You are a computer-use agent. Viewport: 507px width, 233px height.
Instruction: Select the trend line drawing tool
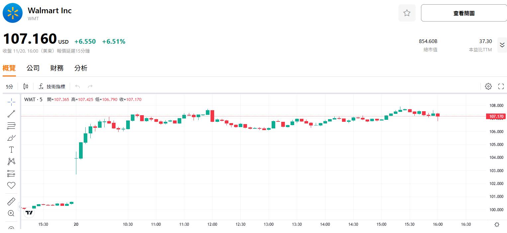click(11, 114)
